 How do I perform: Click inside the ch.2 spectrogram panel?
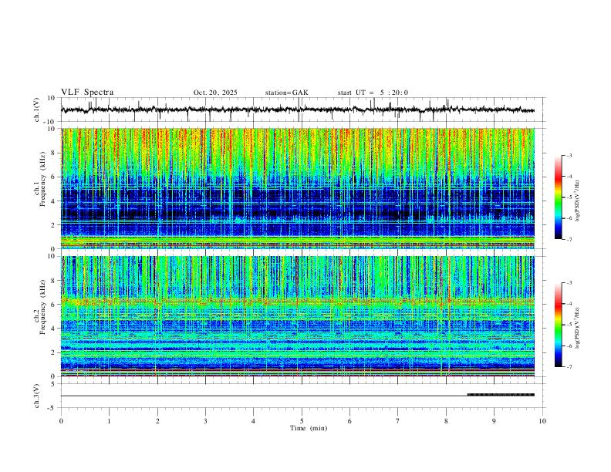(x=298, y=316)
